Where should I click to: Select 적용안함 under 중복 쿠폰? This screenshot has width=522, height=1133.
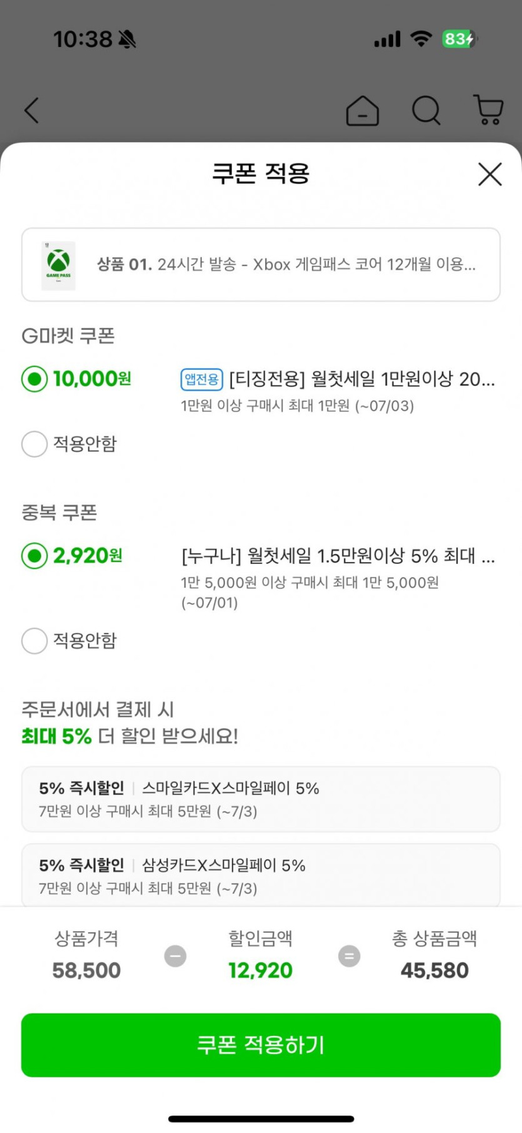[35, 640]
